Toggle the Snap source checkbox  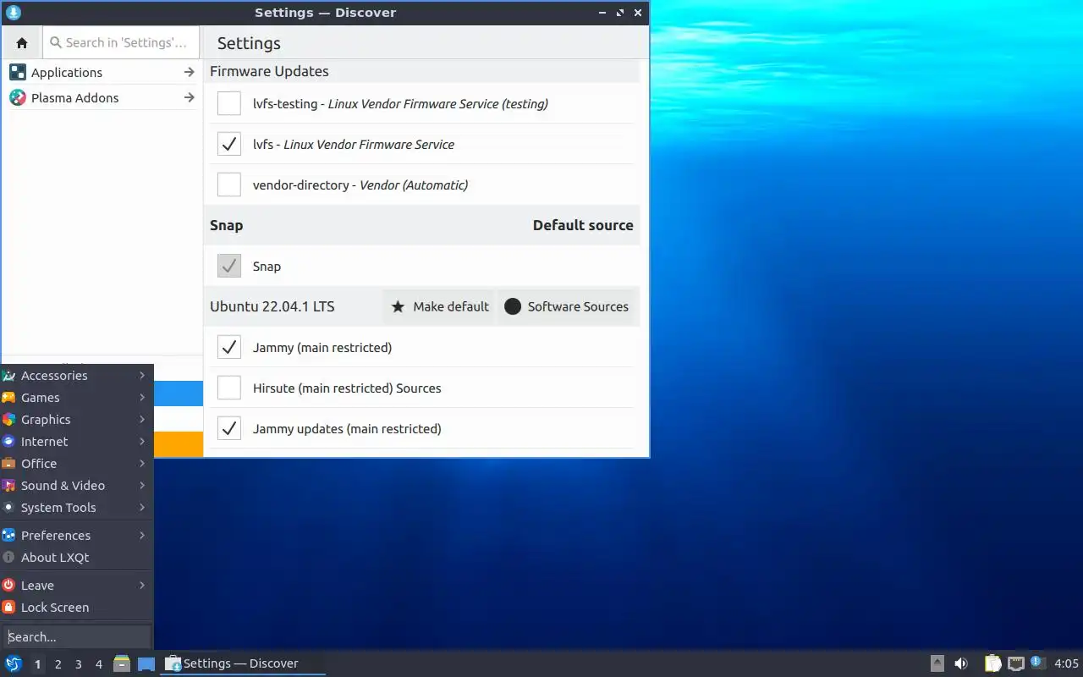pos(229,266)
